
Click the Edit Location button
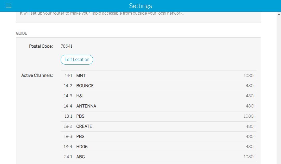pyautogui.click(x=77, y=60)
